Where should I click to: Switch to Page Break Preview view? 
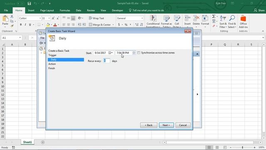point(225,147)
